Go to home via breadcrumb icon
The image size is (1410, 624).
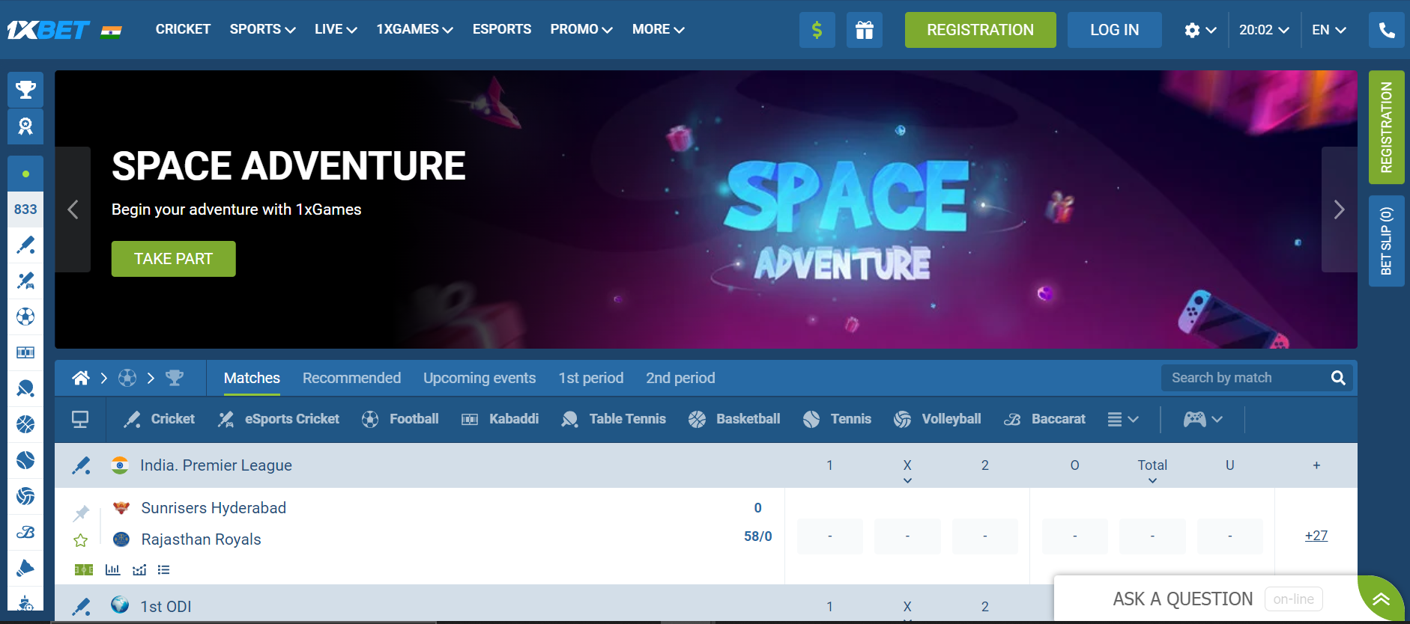[x=81, y=378]
